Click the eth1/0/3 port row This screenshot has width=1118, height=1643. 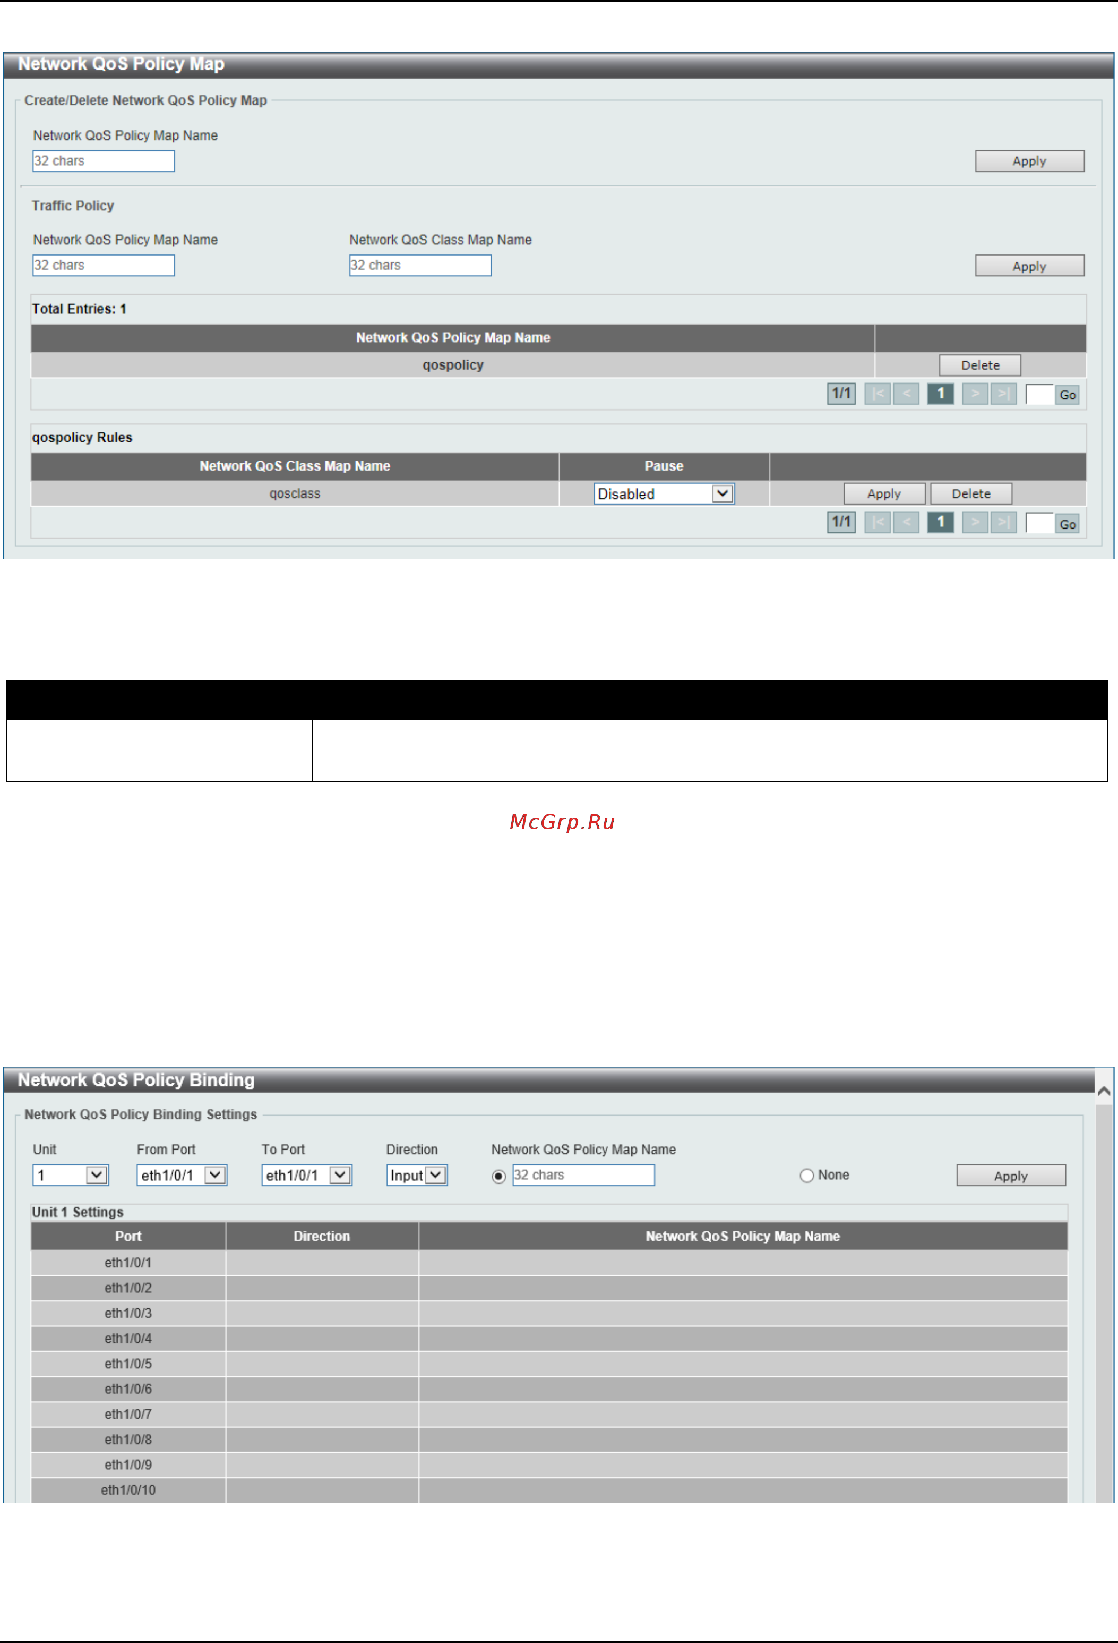[x=549, y=1314]
